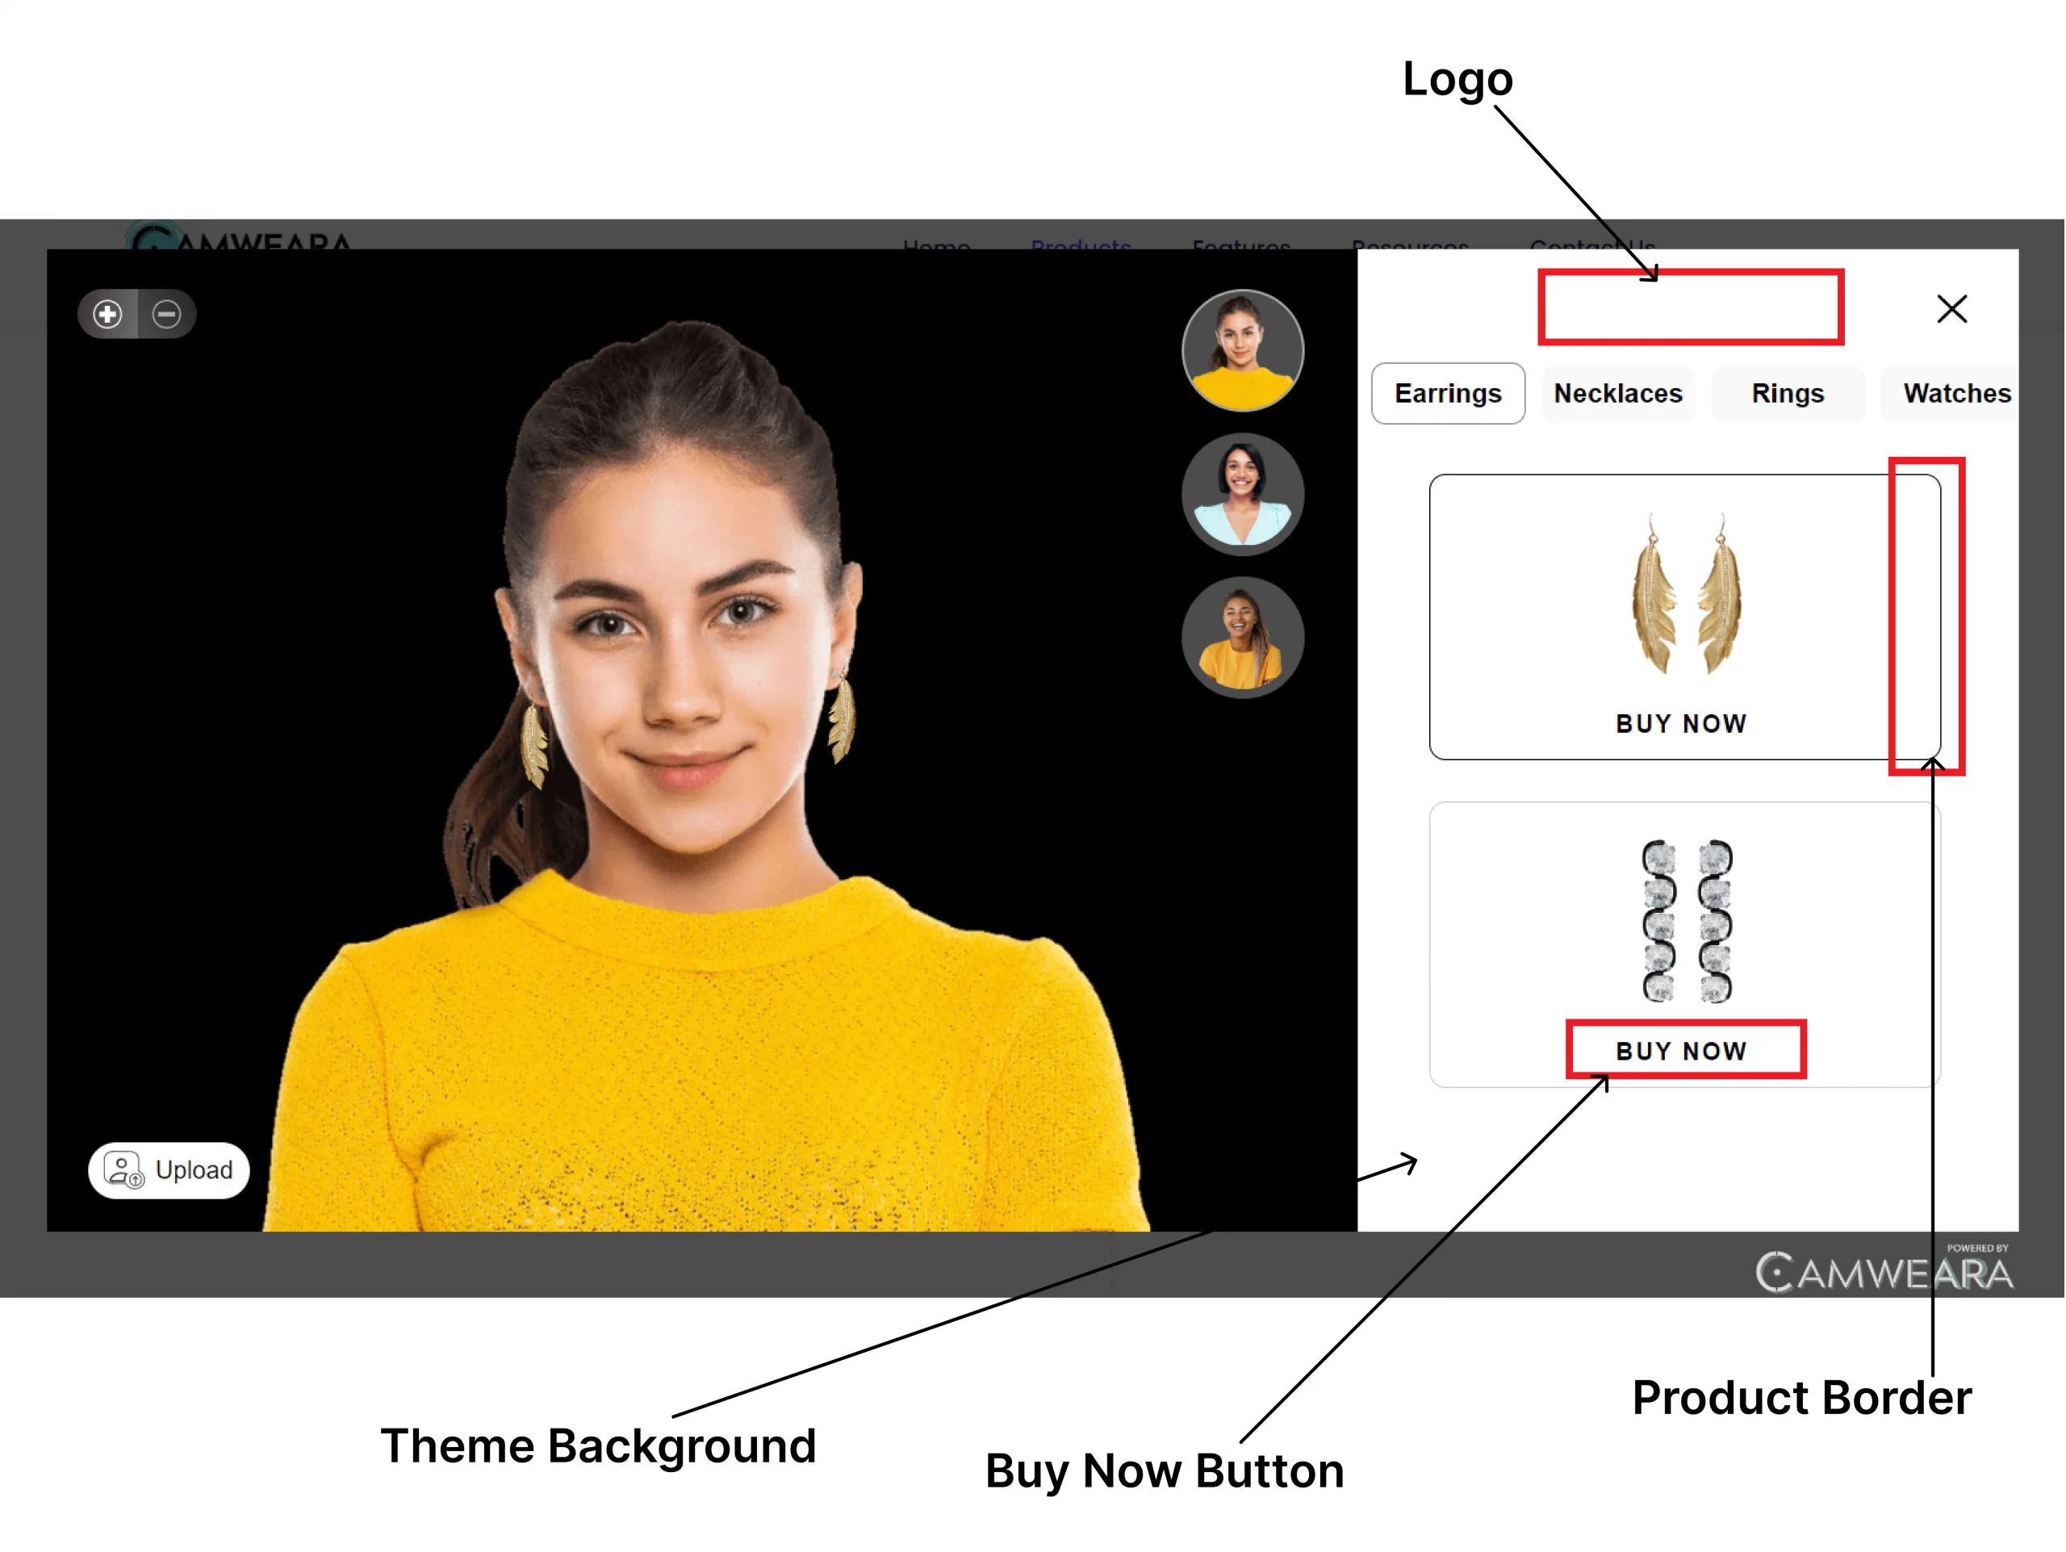Select the Earrings category tab
Screen dimensions: 2066x1552
[1448, 393]
